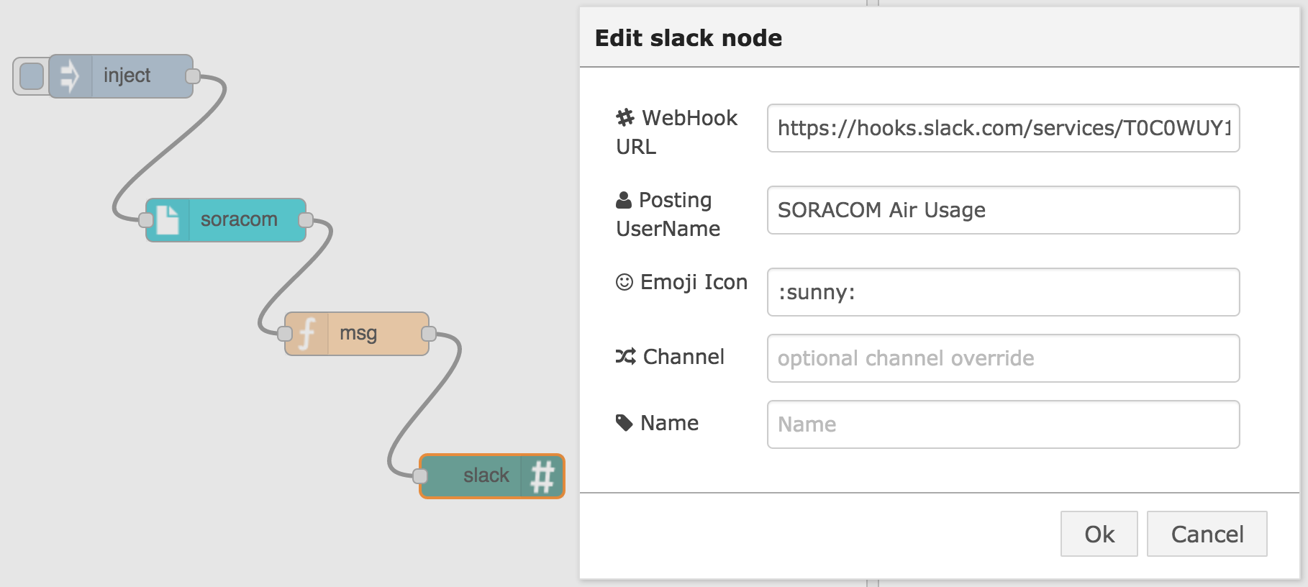Screen dimensions: 1308x587
Task: Focus the WebHook URL input field
Action: tap(1003, 128)
